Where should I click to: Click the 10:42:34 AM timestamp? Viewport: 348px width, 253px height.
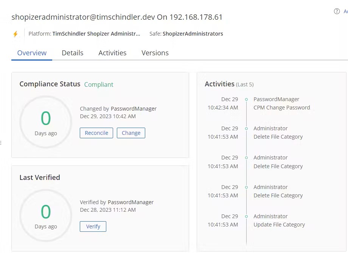click(222, 108)
